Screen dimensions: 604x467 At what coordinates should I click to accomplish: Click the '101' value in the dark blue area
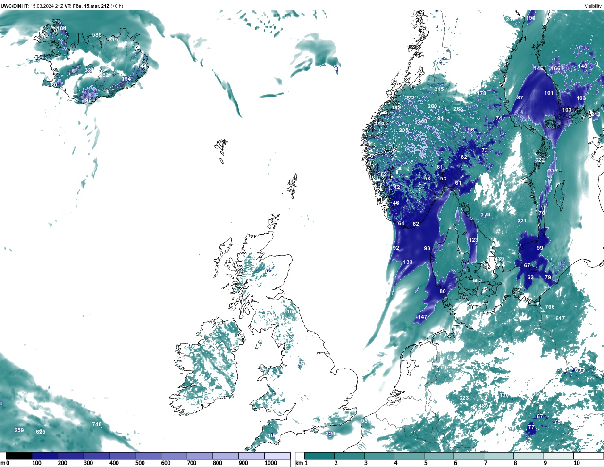549,93
